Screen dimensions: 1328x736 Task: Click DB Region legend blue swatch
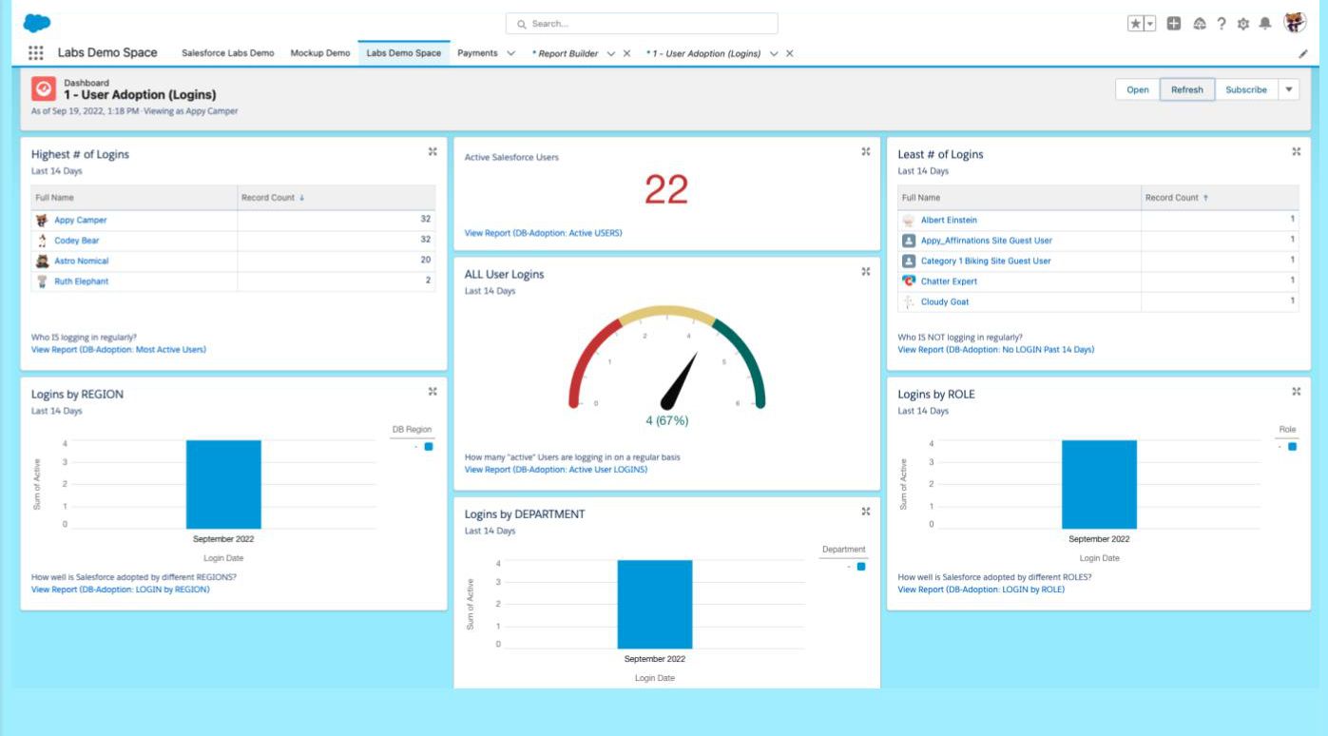click(428, 446)
